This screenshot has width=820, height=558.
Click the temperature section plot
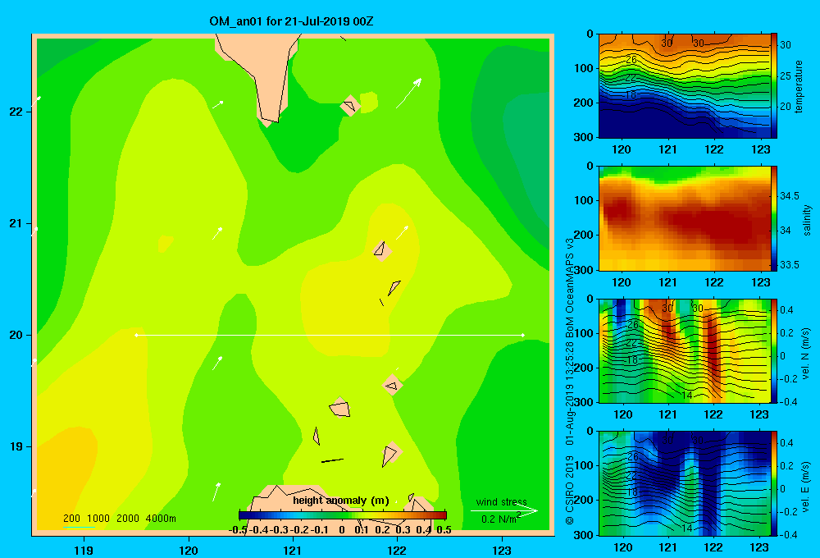pyautogui.click(x=685, y=86)
